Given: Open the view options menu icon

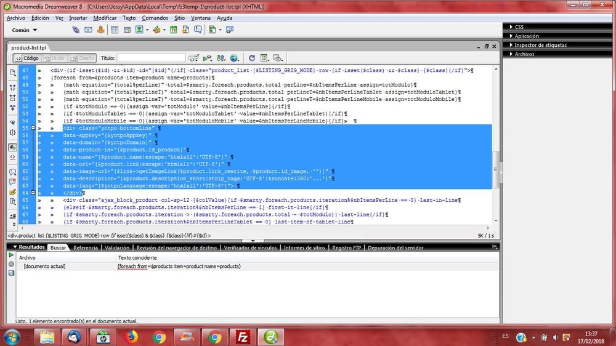Looking at the screenshot, I should (x=265, y=58).
